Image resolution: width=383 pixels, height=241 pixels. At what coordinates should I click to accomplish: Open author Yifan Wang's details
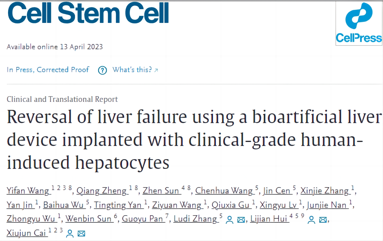[x=28, y=191]
